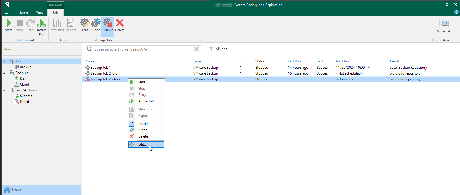Viewport: 460px width, 195px height.
Task: Uncheck Disable in the context menu
Action: pyautogui.click(x=146, y=124)
